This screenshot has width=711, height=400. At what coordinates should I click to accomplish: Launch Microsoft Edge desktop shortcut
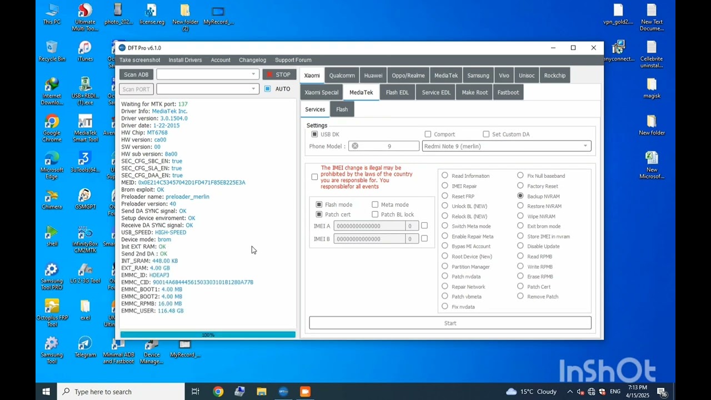(x=52, y=166)
